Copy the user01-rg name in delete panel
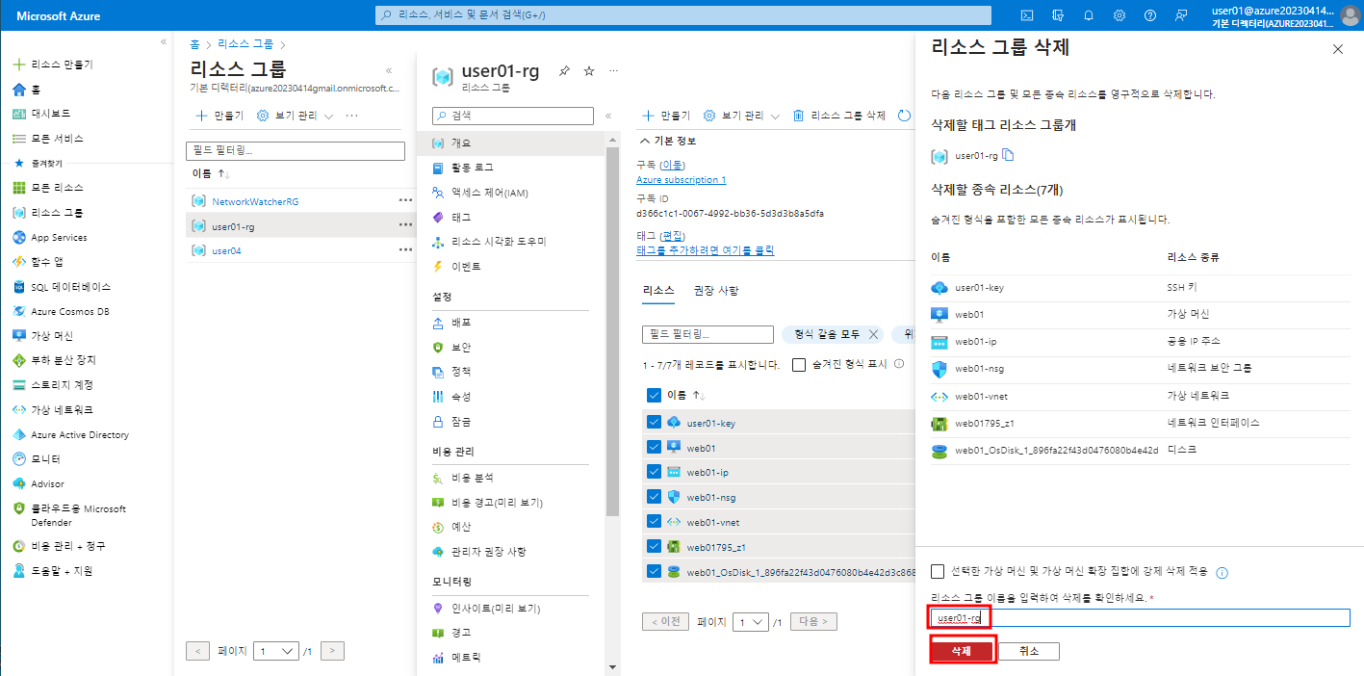The image size is (1364, 676). (1008, 155)
